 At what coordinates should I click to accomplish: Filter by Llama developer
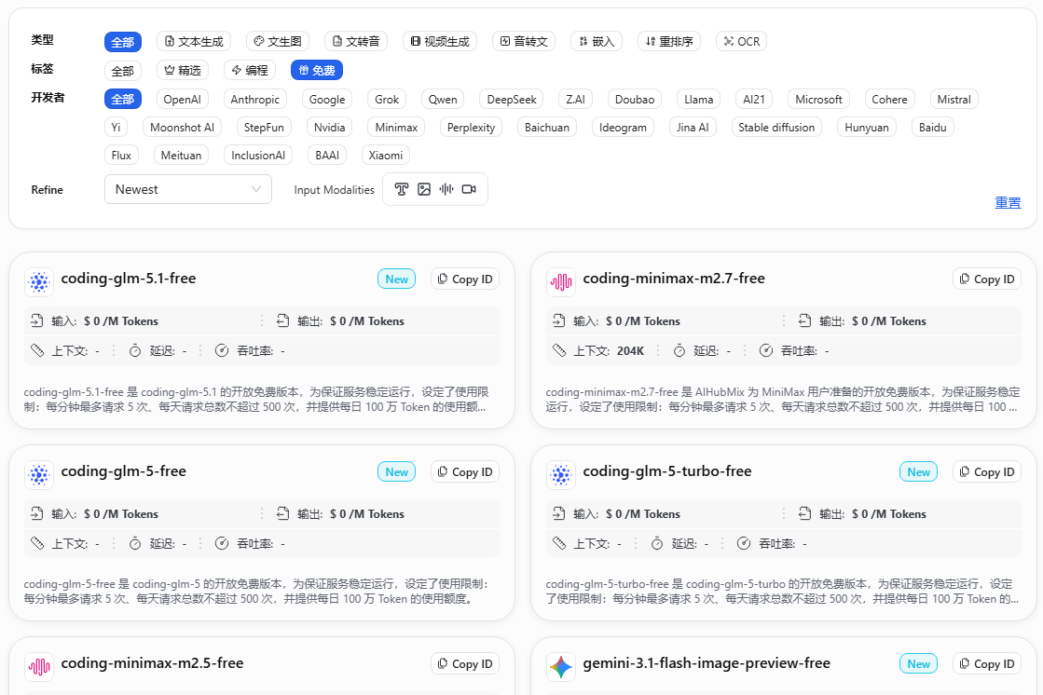(698, 99)
